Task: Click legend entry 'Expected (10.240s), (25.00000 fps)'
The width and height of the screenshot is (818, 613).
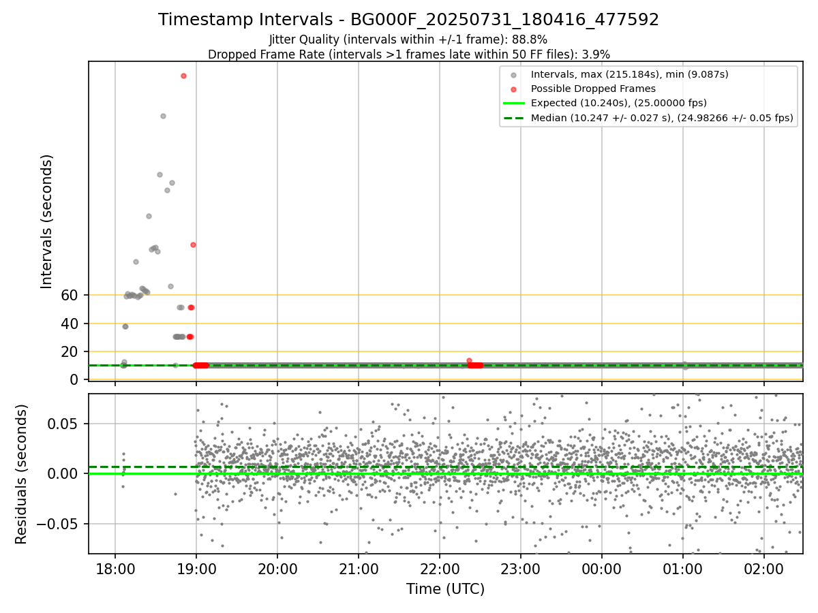Action: point(618,103)
